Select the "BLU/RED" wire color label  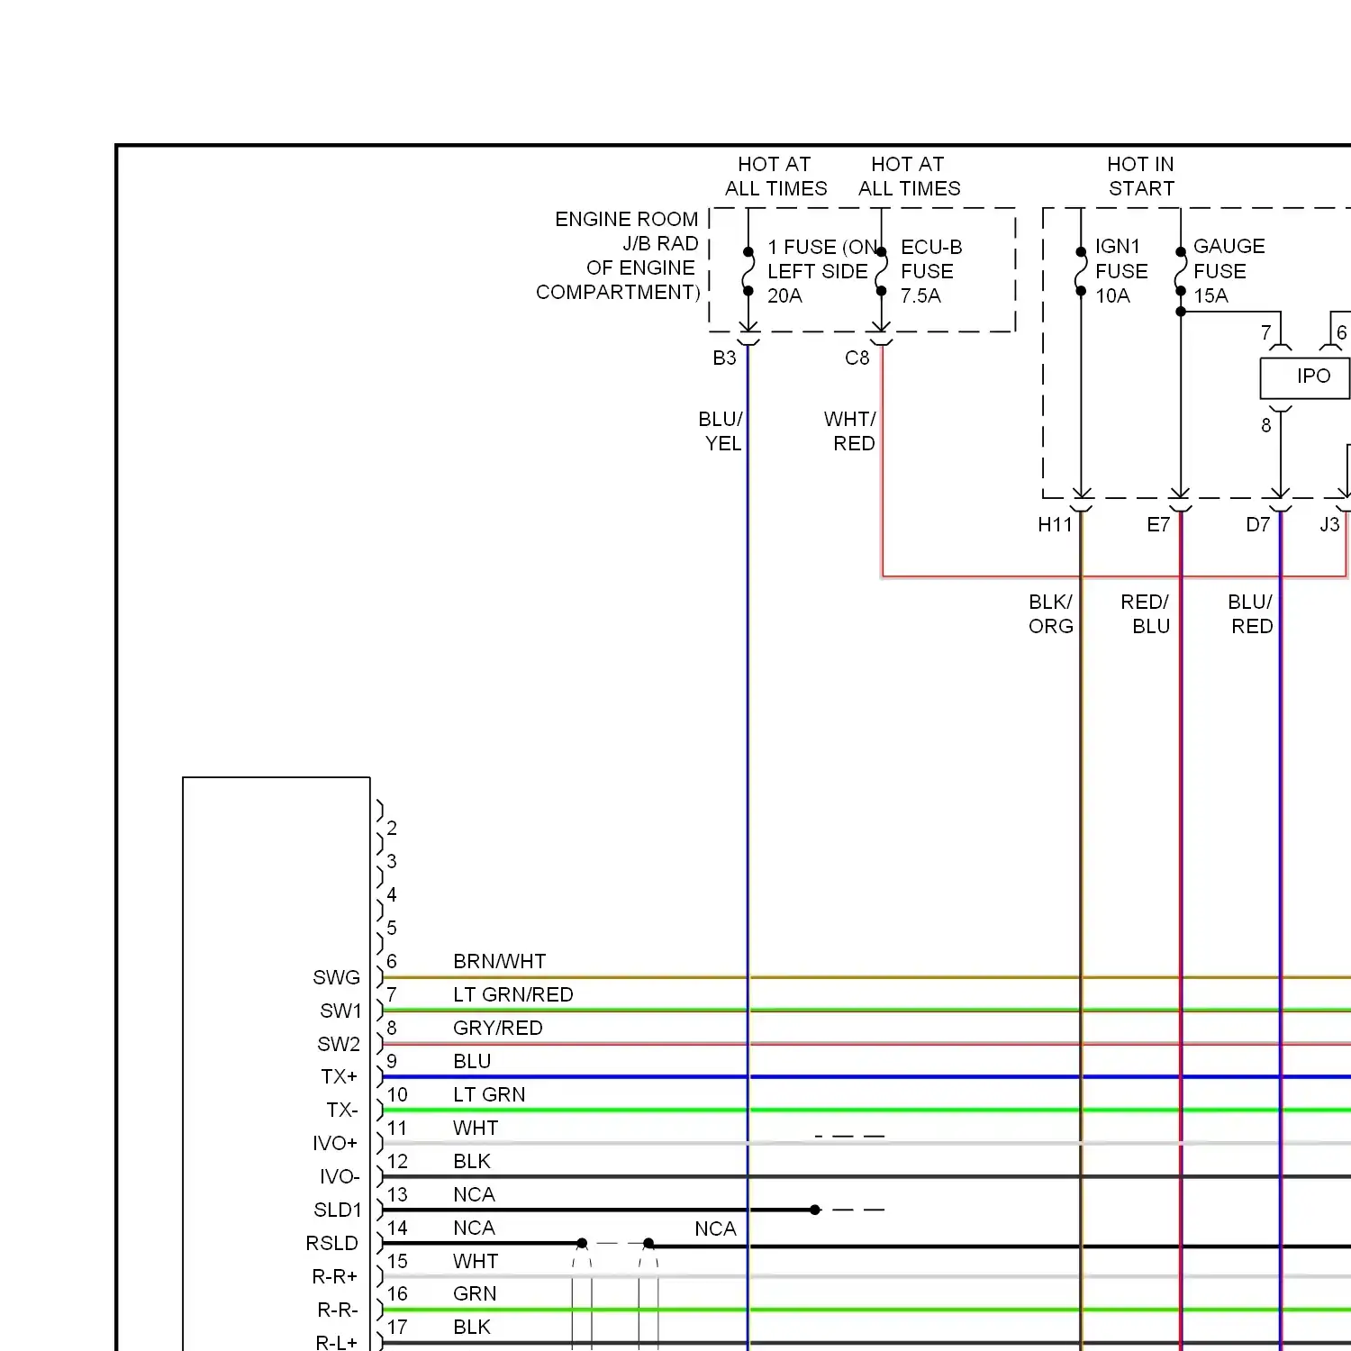click(x=1251, y=614)
